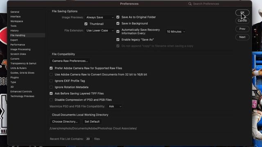Open Plugins preferences category

point(15,77)
